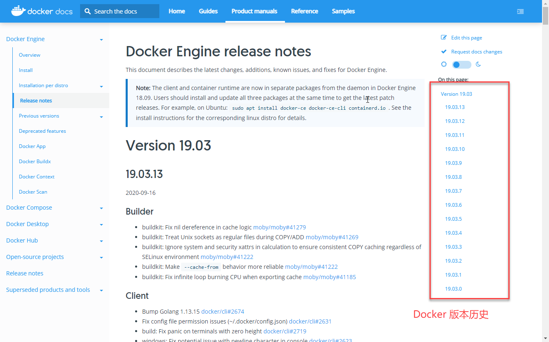
Task: Click the sun light-mode icon
Action: pos(444,65)
